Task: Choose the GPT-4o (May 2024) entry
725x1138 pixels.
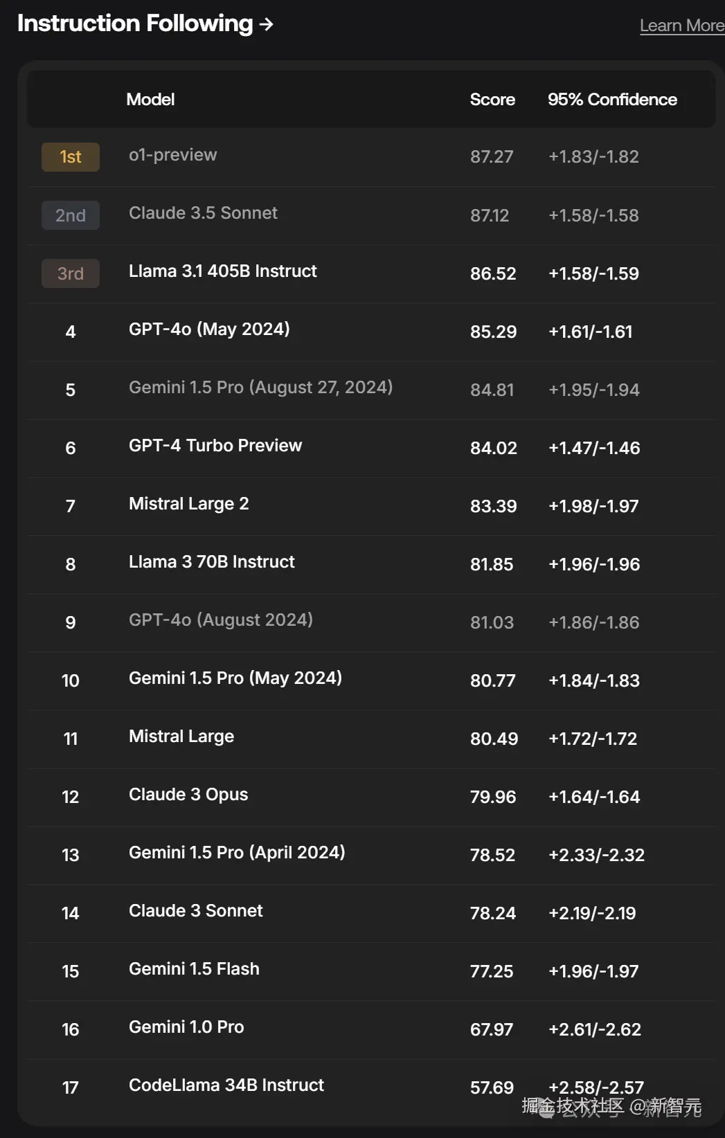Action: click(x=209, y=329)
